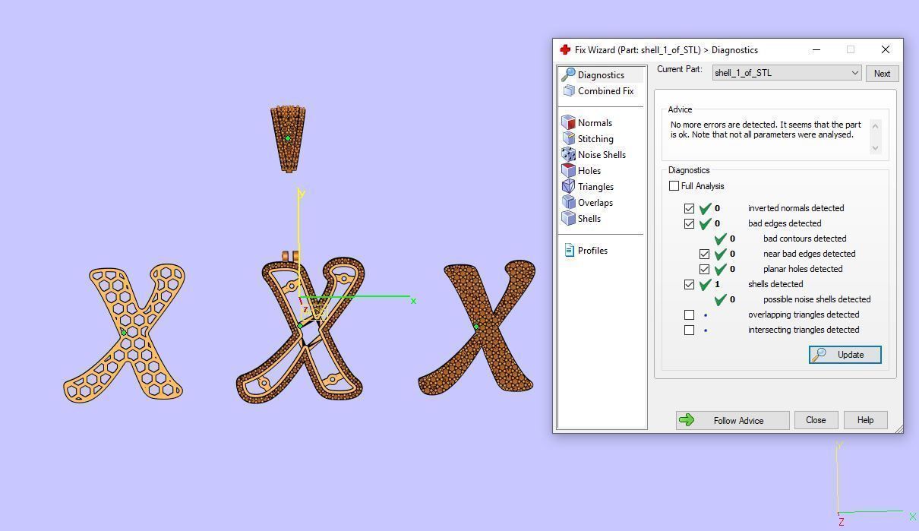Select the honeycomb X part on the left
Viewport: 919px width, 531px height.
click(124, 333)
